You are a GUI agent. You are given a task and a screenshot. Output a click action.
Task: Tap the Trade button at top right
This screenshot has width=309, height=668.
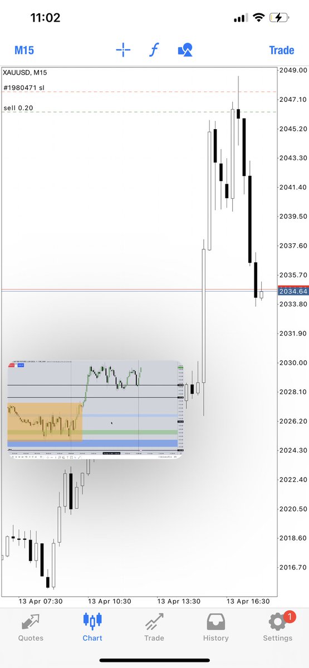click(x=282, y=50)
